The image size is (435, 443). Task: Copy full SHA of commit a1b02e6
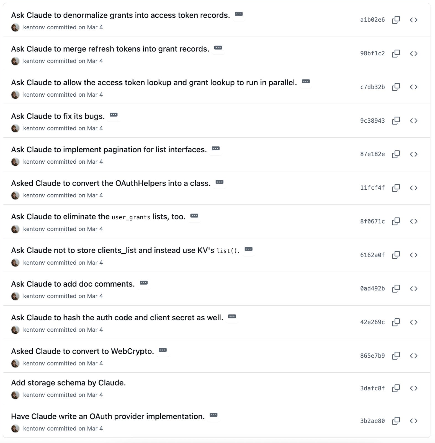point(397,20)
